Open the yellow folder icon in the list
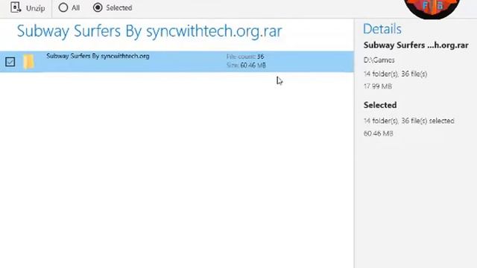The image size is (477, 268). [28, 62]
